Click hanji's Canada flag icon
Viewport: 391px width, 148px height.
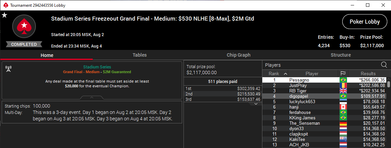coord(344,107)
